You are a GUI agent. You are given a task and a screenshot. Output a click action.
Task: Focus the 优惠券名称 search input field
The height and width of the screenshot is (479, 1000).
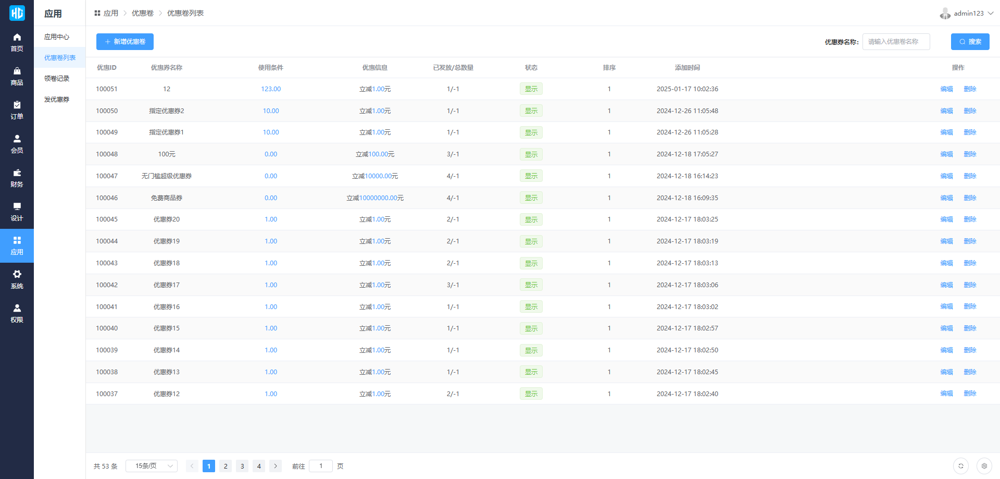tap(896, 42)
